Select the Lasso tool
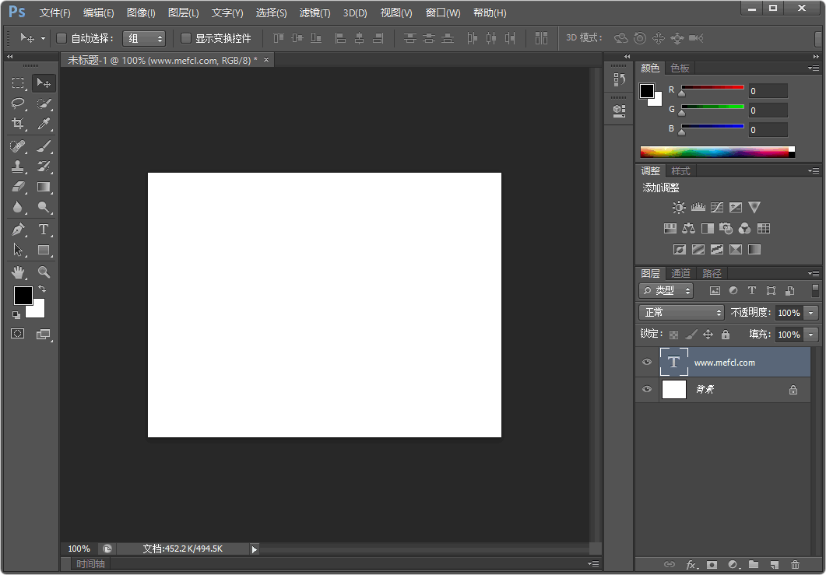The width and height of the screenshot is (826, 575). [18, 103]
